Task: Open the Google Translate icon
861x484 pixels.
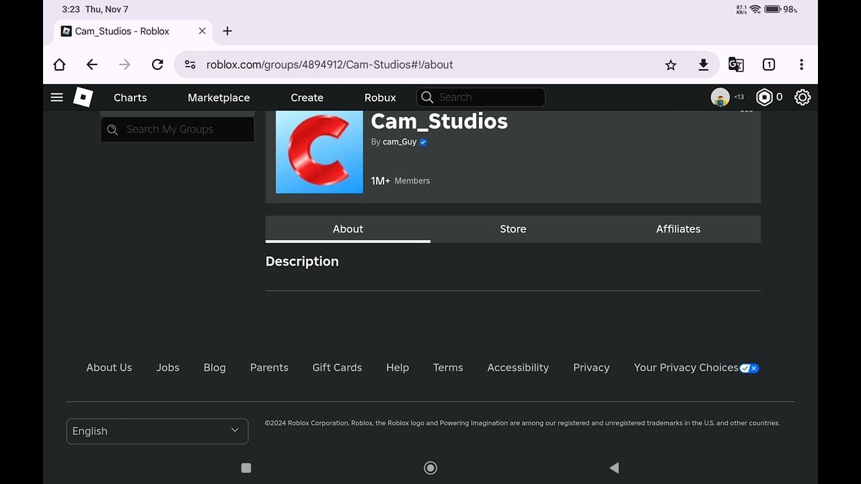Action: 736,65
